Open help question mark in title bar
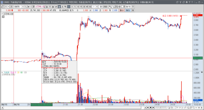The width and height of the screenshot is (204, 110). tap(192, 2)
